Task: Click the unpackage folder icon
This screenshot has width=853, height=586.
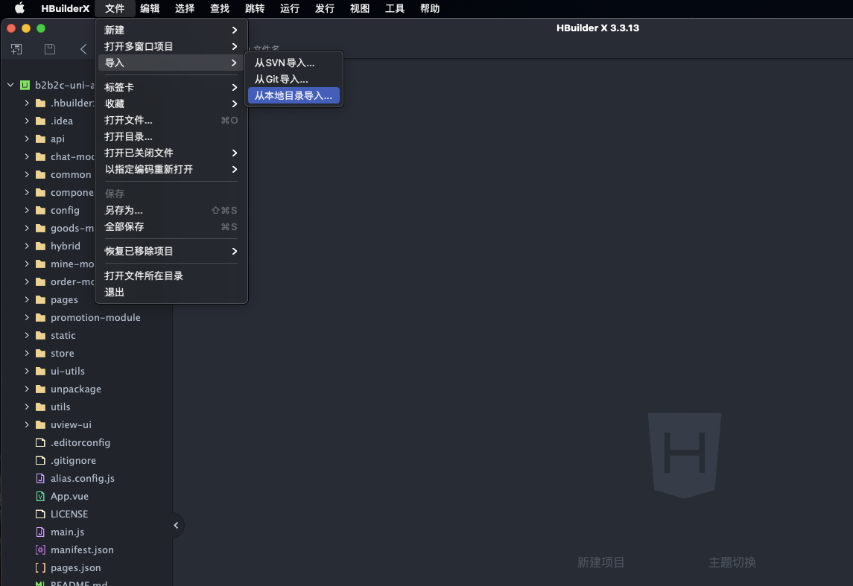Action: [40, 389]
